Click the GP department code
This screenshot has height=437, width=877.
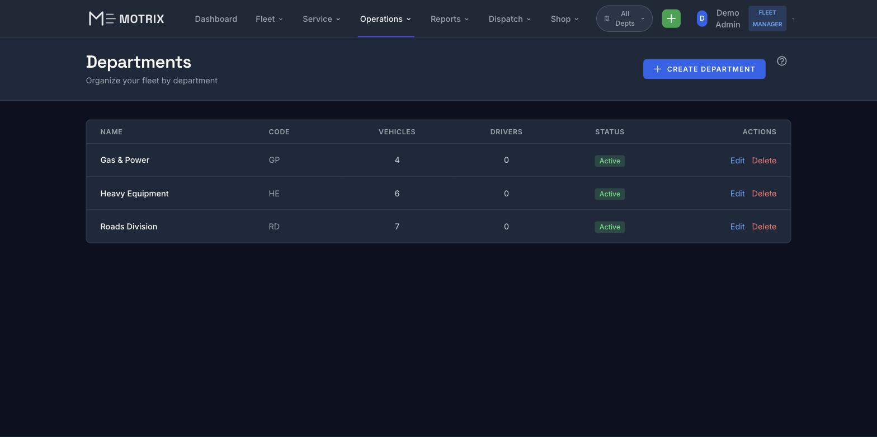tap(274, 160)
